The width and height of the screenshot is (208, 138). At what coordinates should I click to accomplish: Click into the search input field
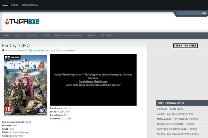(189, 13)
